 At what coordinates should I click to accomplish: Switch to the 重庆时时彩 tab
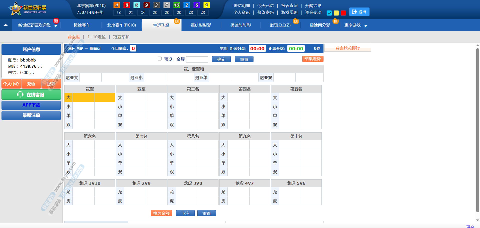pyautogui.click(x=201, y=25)
